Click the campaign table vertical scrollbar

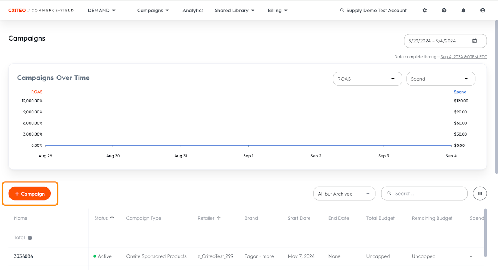tap(485, 233)
